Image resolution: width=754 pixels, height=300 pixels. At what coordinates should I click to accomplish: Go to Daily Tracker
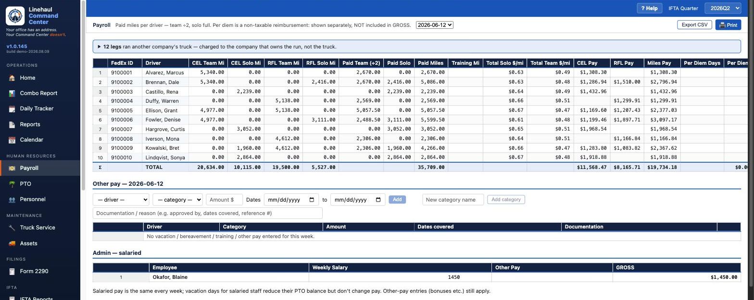click(40, 108)
